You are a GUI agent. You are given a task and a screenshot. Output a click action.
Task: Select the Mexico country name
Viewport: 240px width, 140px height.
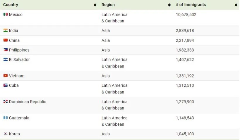(x=16, y=15)
